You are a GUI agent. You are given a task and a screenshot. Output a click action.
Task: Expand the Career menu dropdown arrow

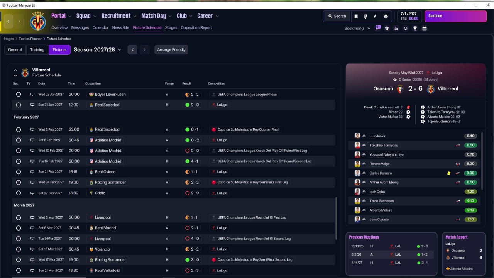(217, 16)
